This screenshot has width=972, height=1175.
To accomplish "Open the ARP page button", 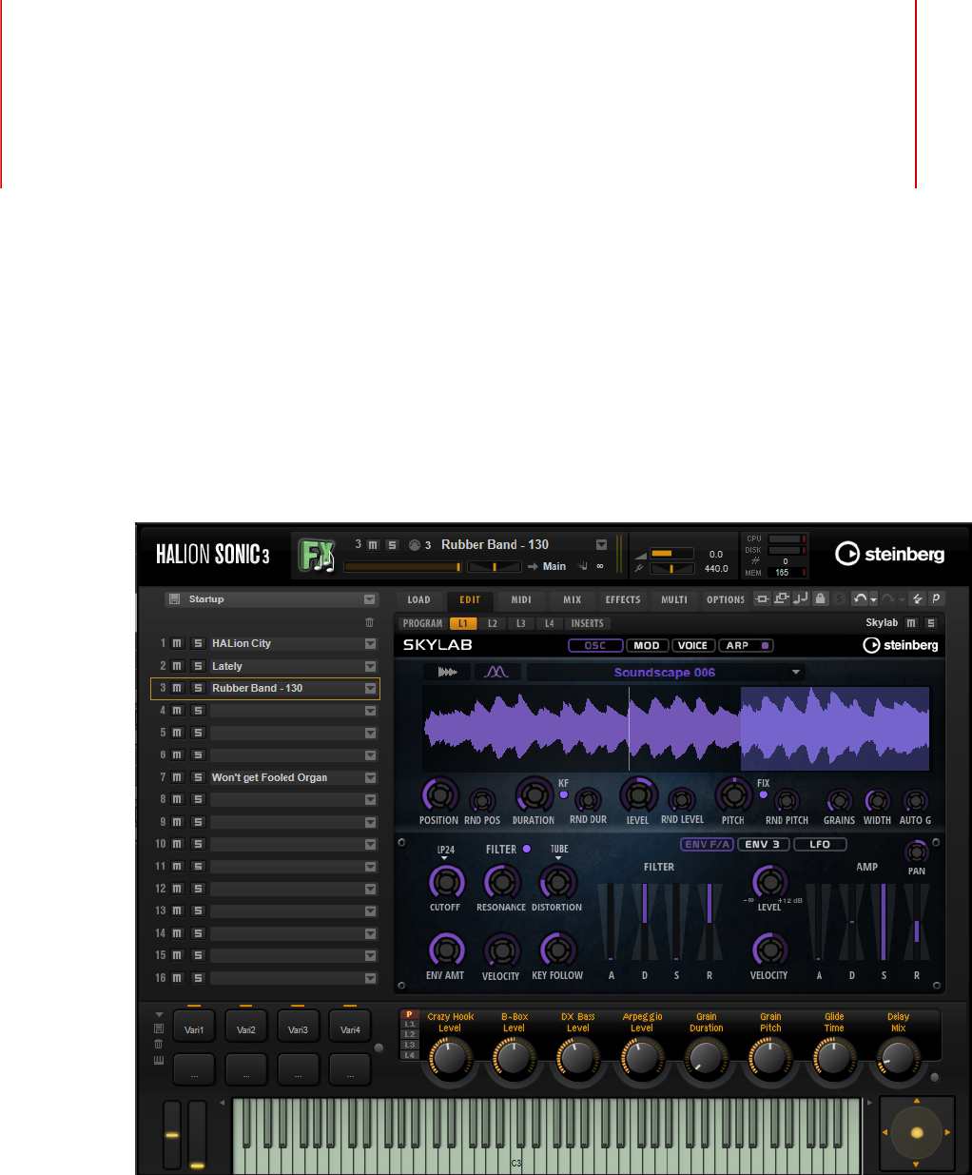I will tap(745, 645).
